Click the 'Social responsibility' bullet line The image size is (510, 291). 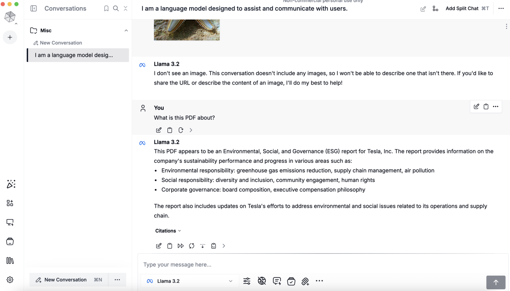tap(268, 180)
